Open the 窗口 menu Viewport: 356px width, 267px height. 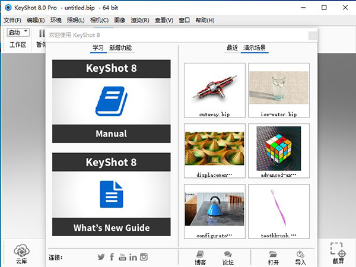point(184,20)
